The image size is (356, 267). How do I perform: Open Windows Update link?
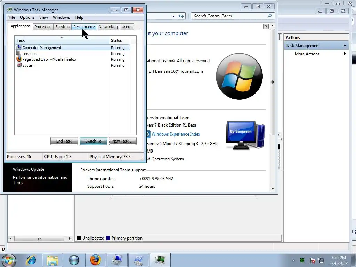[29, 169]
